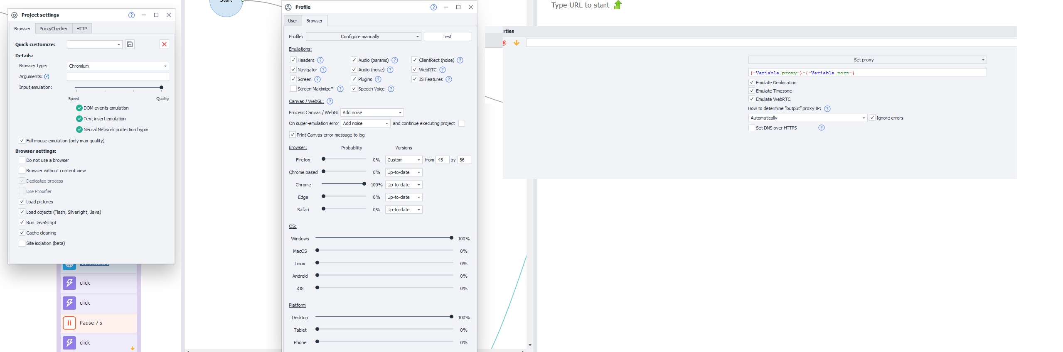The width and height of the screenshot is (1063, 352).
Task: Click the Tablet platform slider handle
Action: coord(317,329)
